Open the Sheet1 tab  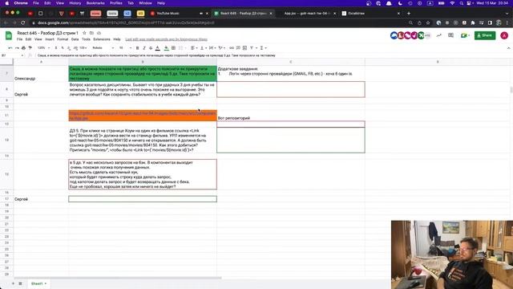click(x=38, y=283)
